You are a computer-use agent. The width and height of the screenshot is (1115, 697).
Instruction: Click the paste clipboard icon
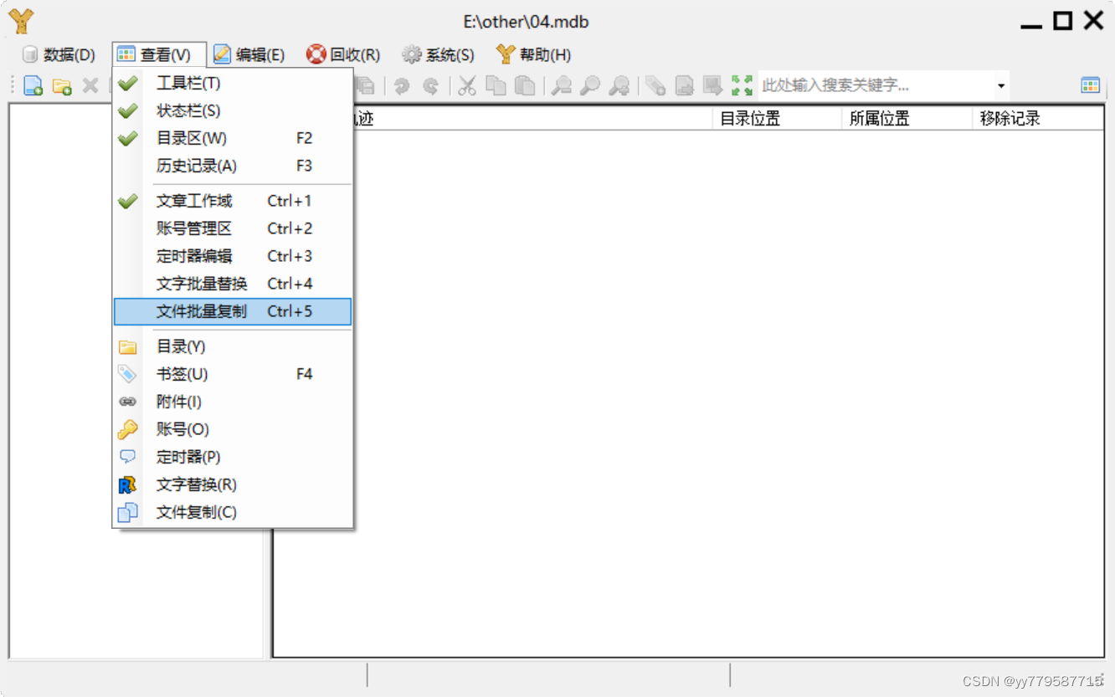point(525,85)
